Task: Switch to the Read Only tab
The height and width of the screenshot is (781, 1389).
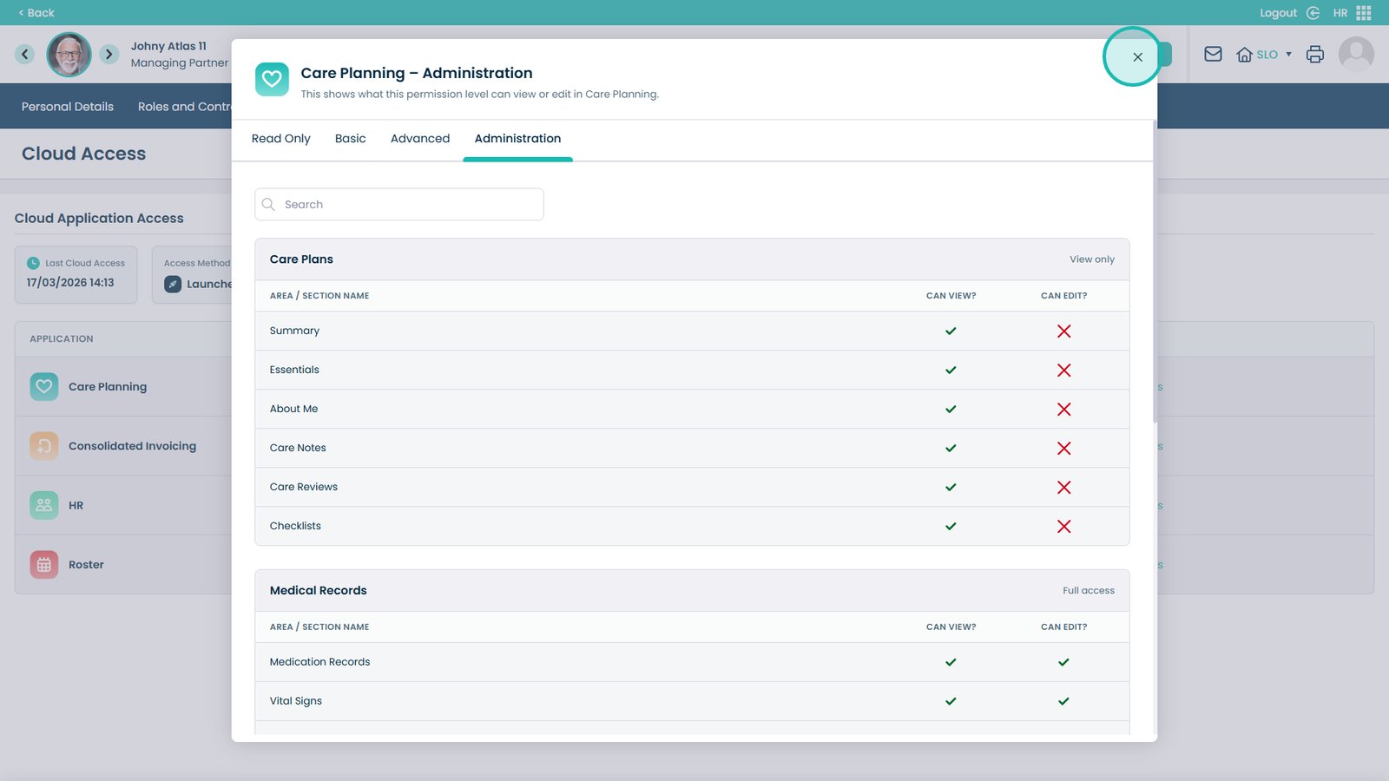Action: coord(280,139)
